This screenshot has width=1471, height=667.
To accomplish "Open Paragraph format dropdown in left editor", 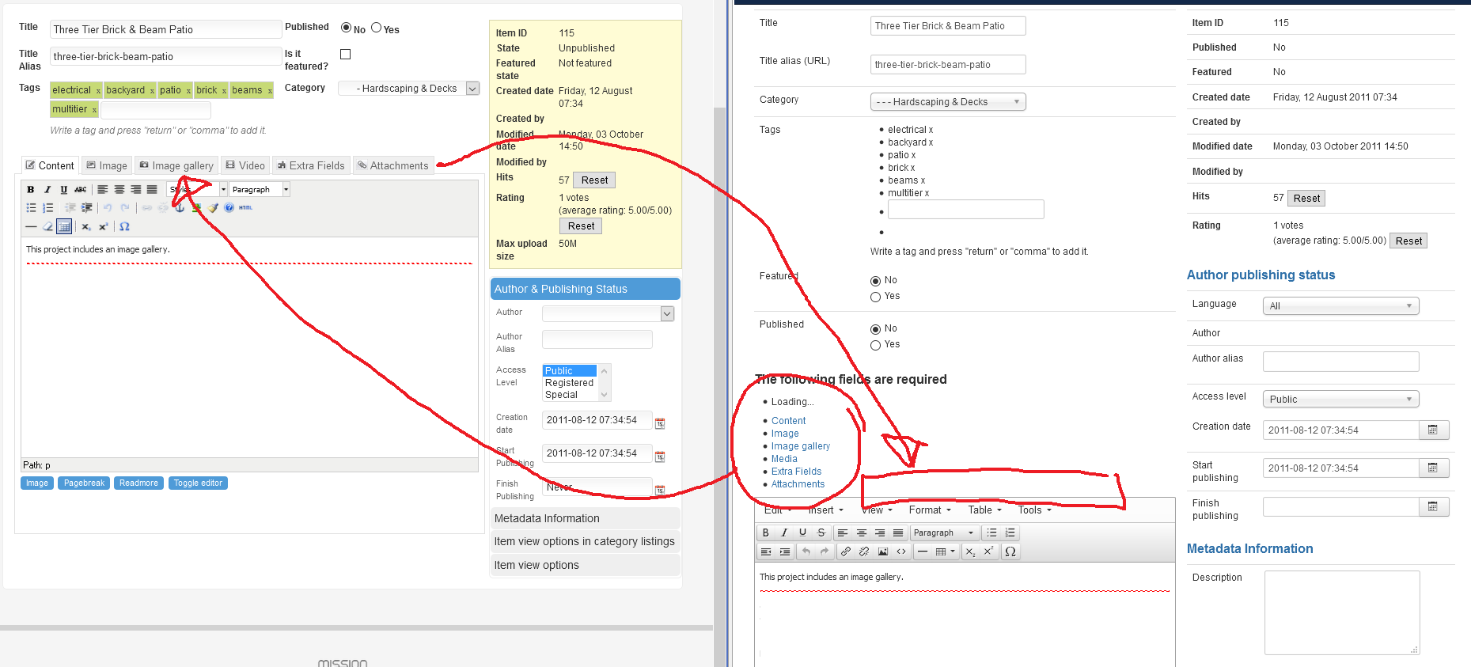I will (x=260, y=190).
